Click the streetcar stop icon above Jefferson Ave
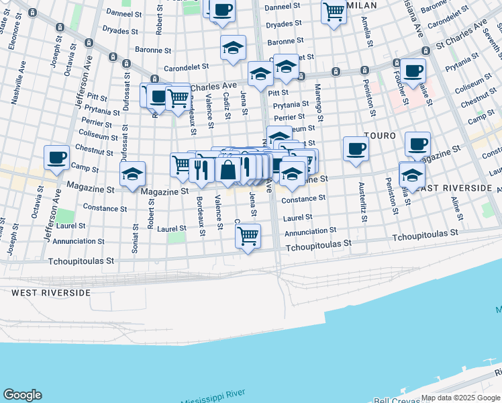This screenshot has width=502, height=403. [89, 43]
